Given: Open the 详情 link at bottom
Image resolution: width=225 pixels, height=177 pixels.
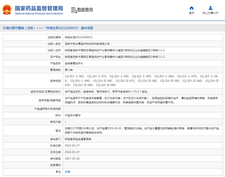Looking at the screenshot, I should pyautogui.click(x=67, y=172).
